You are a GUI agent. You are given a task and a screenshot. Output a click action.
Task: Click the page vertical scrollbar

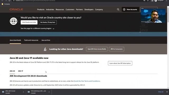168,15
